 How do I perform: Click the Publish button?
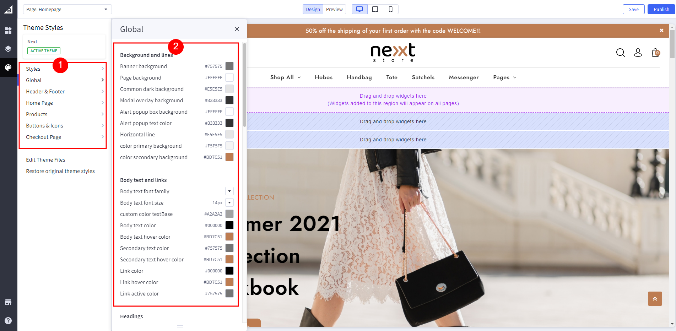click(661, 9)
